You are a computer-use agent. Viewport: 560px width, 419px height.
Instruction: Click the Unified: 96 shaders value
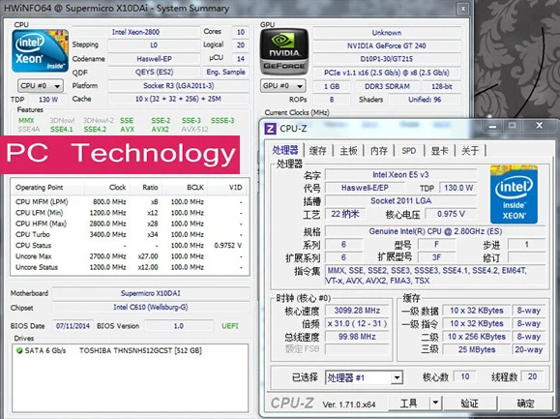(x=425, y=100)
